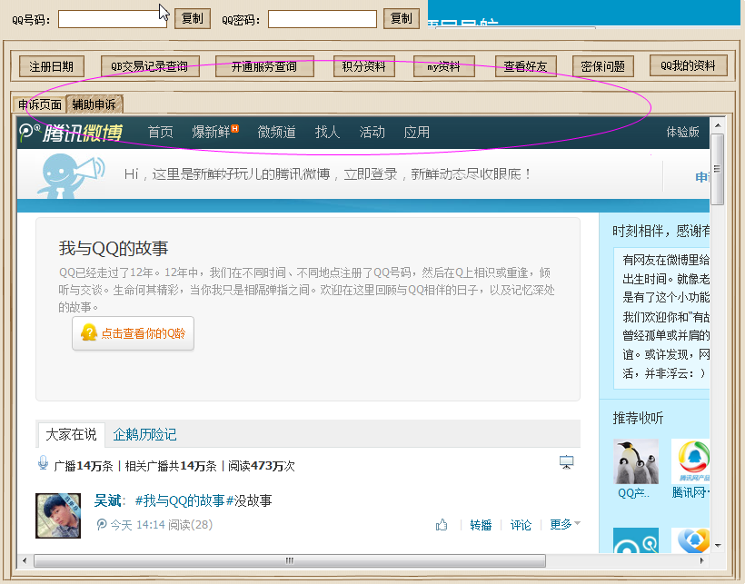Click the 广播14万条 statistics text
The height and width of the screenshot is (584, 745).
[84, 466]
